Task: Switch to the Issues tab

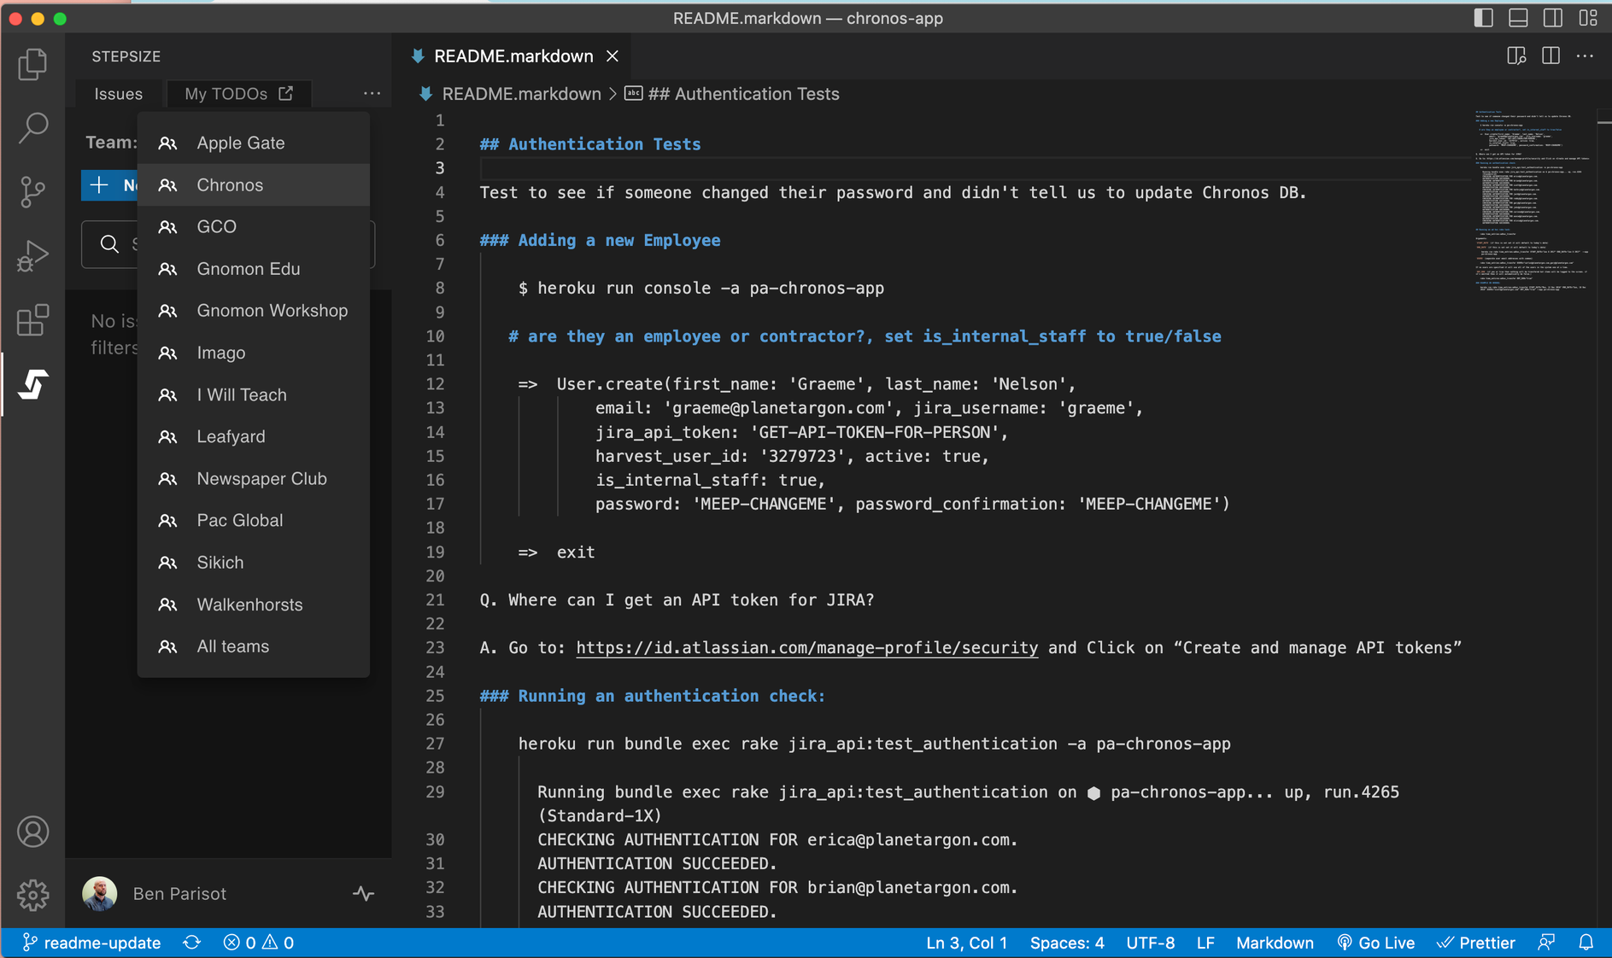Action: pyautogui.click(x=119, y=94)
